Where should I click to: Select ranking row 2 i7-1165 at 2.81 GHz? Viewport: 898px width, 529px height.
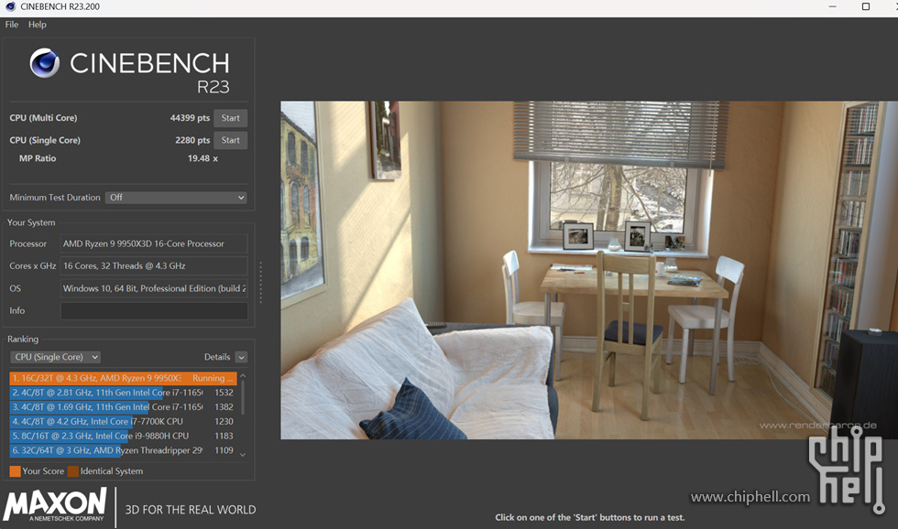tap(123, 393)
